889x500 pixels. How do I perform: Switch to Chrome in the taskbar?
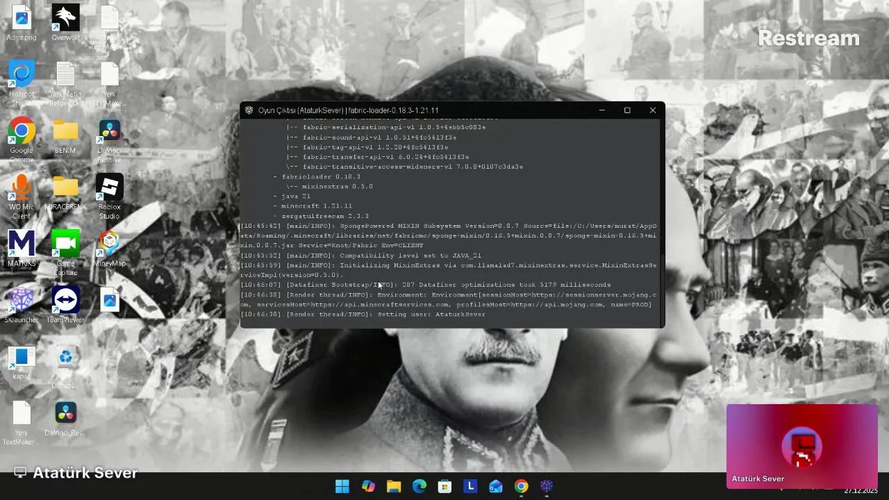tap(522, 486)
